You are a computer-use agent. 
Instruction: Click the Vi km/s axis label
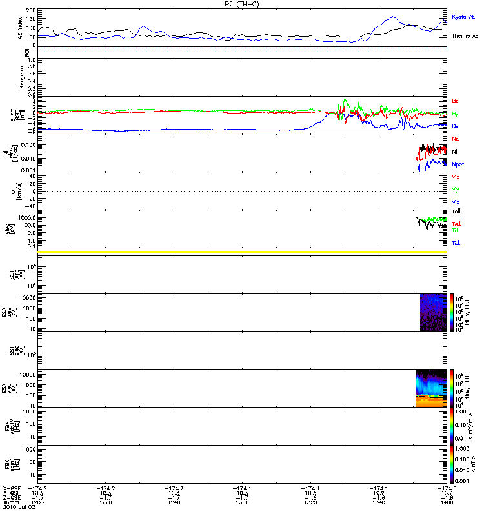click(17, 191)
